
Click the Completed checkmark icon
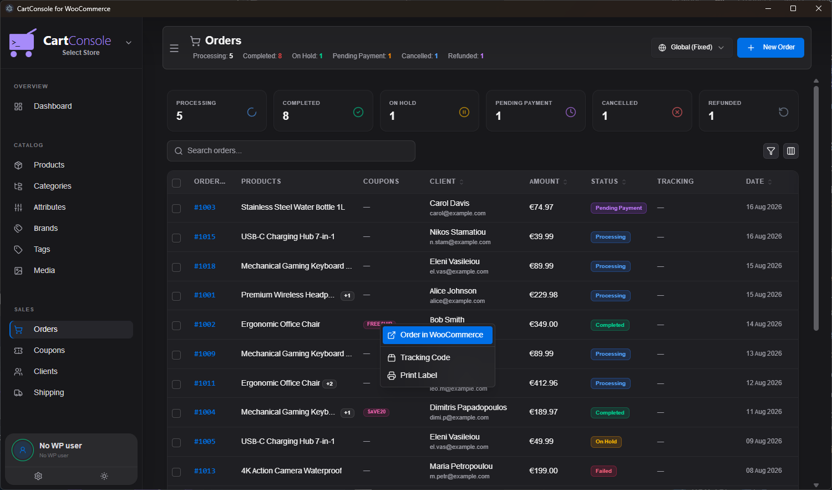pyautogui.click(x=358, y=112)
